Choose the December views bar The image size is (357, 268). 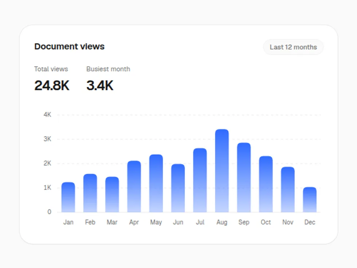[310, 200]
